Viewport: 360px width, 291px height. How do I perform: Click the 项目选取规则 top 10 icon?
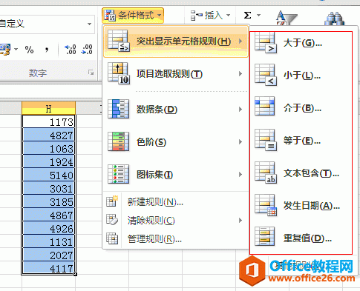tap(119, 74)
